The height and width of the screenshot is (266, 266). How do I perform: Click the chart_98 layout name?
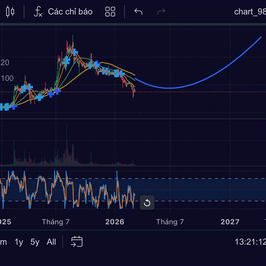(x=250, y=12)
